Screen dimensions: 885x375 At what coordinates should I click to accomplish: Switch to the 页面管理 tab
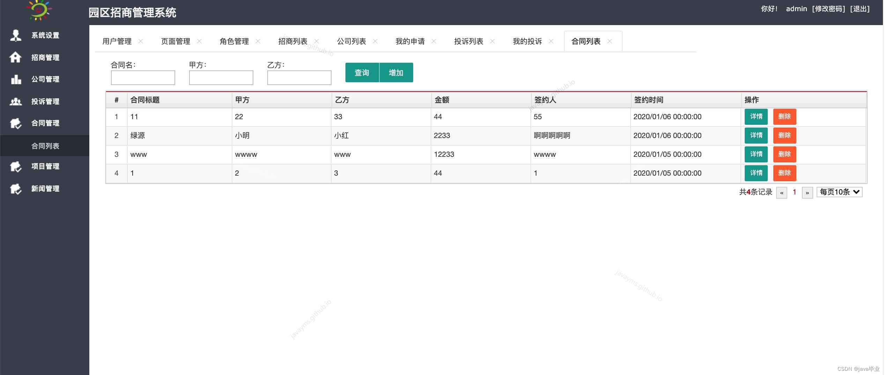pyautogui.click(x=176, y=41)
